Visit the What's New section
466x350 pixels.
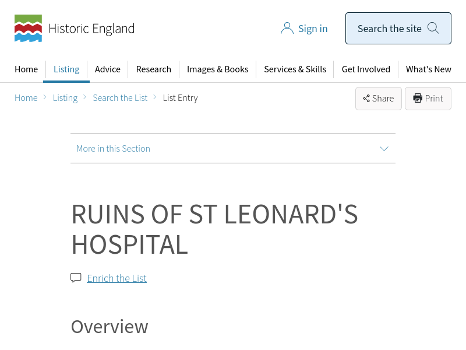pyautogui.click(x=429, y=69)
